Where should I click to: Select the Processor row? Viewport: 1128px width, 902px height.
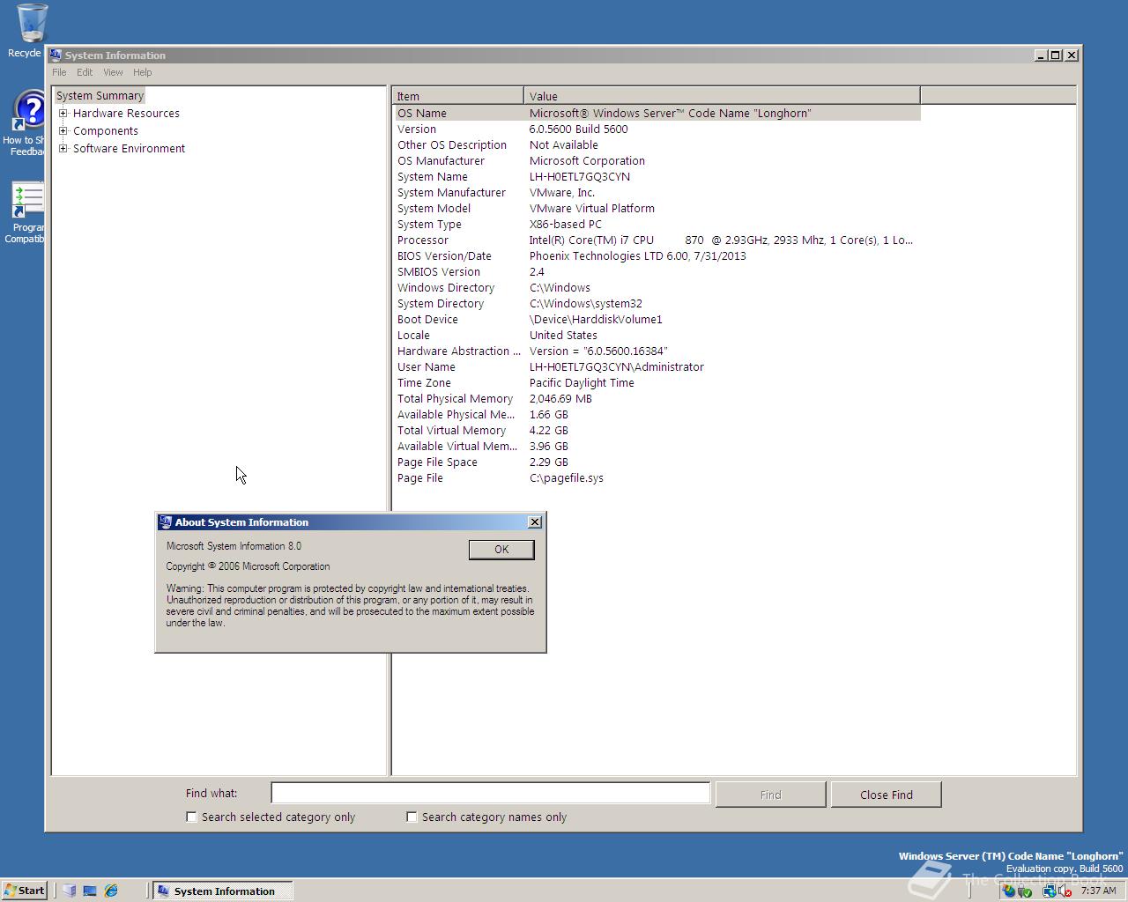pos(657,240)
